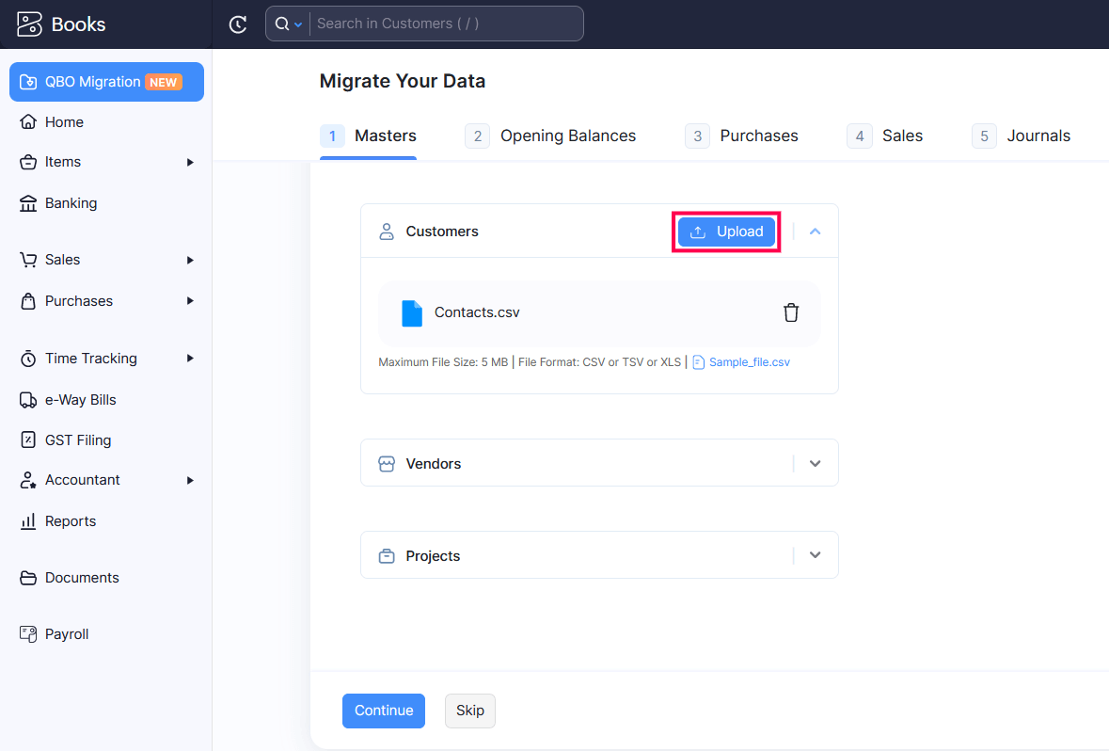Viewport: 1109px width, 751px height.
Task: Click the Banking icon in the sidebar
Action: click(28, 203)
